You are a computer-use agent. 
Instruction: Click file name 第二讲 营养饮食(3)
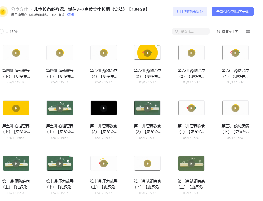[x=104, y=129]
